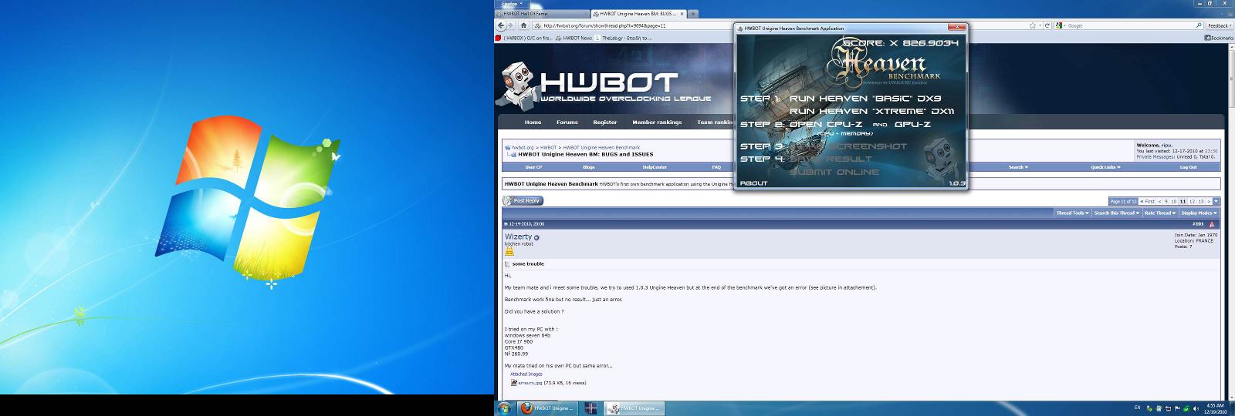The image size is (1235, 416).
Task: Expand Search this Thread dropdown
Action: [x=1116, y=213]
